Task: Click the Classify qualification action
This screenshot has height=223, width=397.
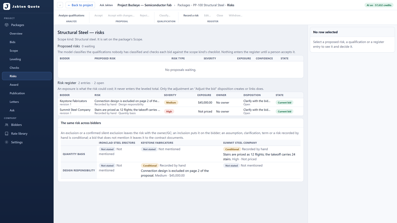Action: [x=165, y=15]
